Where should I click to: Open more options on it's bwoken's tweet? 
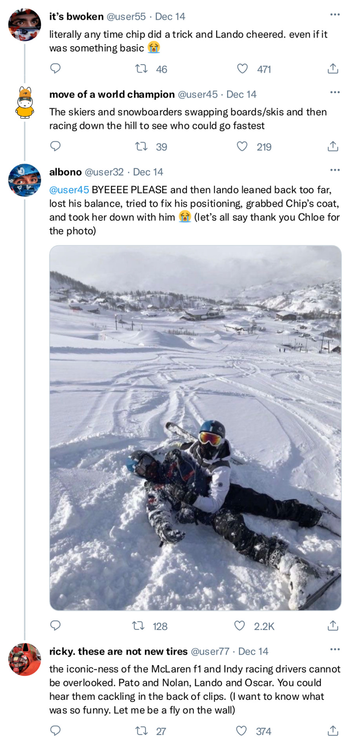tap(335, 15)
